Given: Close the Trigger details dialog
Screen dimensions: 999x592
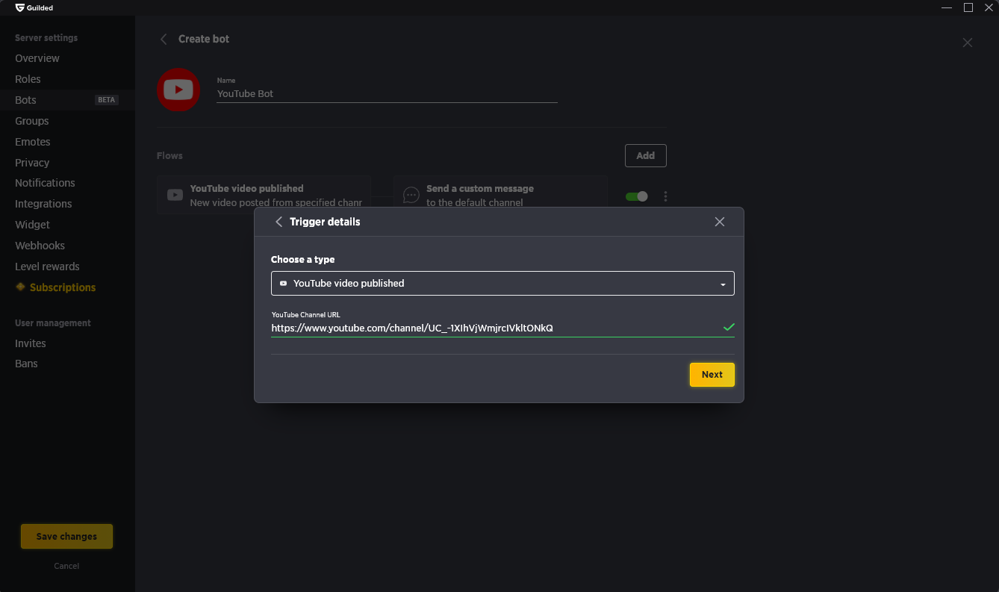Looking at the screenshot, I should click(720, 222).
